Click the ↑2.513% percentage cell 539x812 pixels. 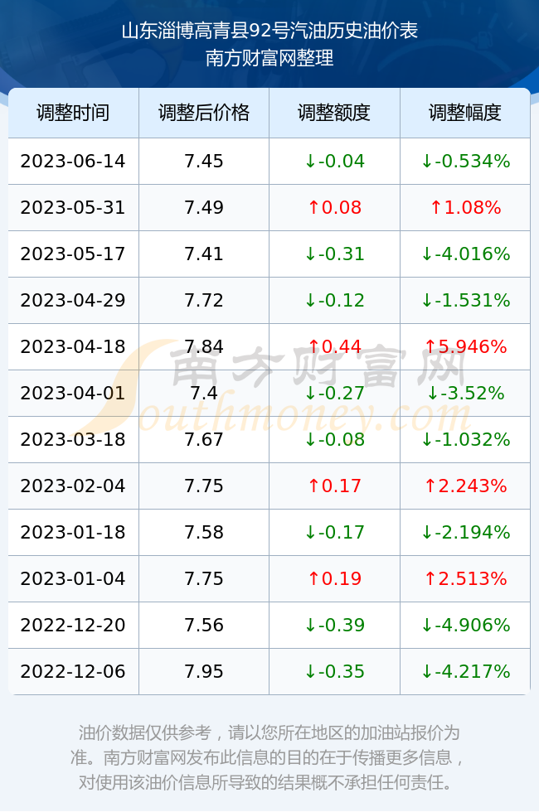point(465,578)
